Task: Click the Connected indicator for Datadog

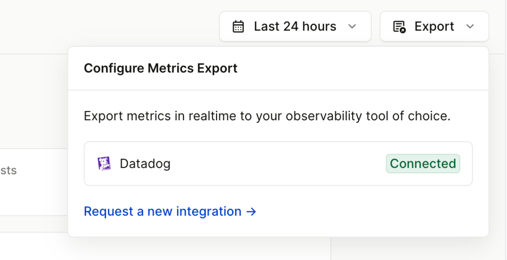Action: (423, 163)
